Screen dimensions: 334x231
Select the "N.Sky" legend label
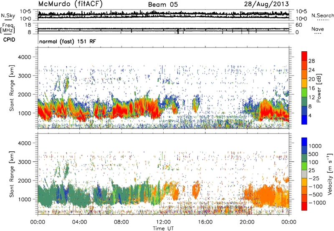pyautogui.click(x=8, y=15)
